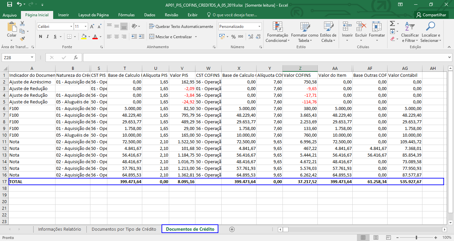Toggle bold formatting (N)
The height and width of the screenshot is (241, 454).
(x=41, y=37)
